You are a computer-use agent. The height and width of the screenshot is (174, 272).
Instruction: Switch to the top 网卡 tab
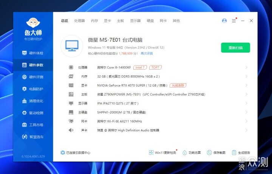point(163,21)
